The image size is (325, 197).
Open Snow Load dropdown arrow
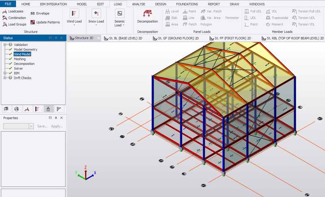(x=96, y=25)
